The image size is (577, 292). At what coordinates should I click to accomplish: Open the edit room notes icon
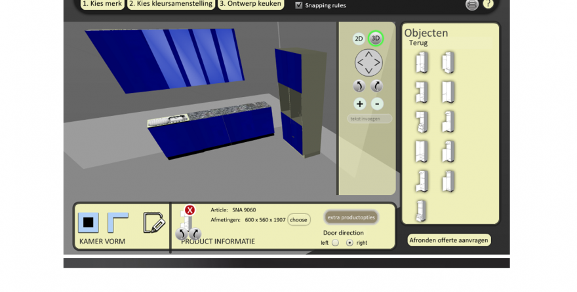tap(153, 223)
